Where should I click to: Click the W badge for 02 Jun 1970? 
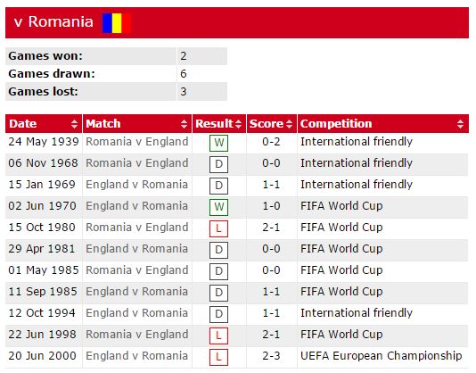218,207
